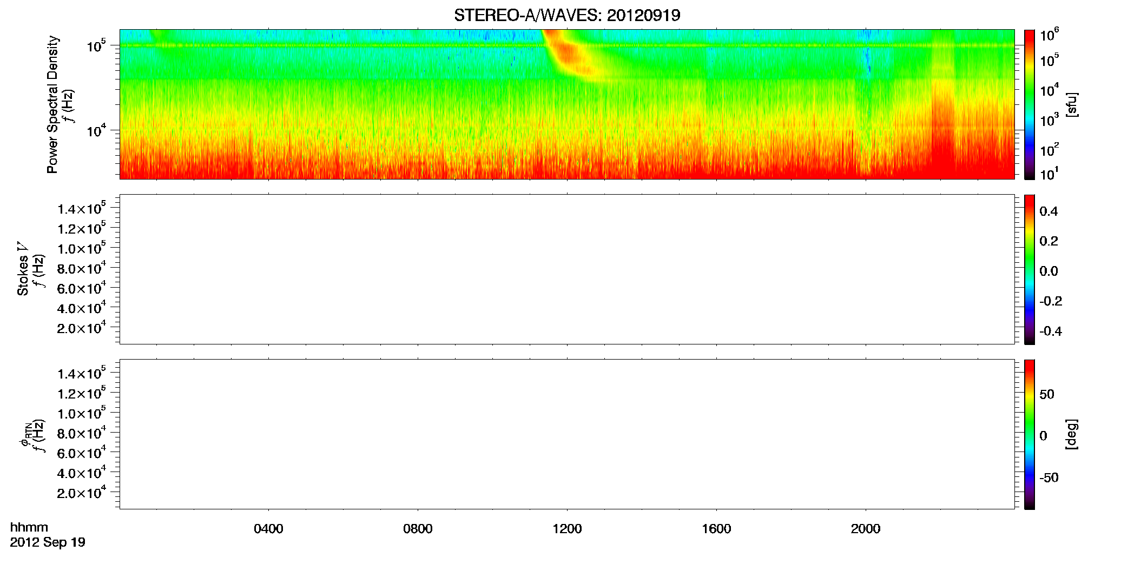
Task: Click the "10^1" tick on sfu colorbar
Action: point(1049,174)
